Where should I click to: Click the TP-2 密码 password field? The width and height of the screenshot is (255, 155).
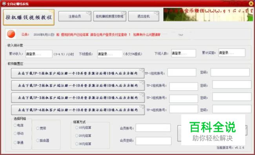click(232, 85)
